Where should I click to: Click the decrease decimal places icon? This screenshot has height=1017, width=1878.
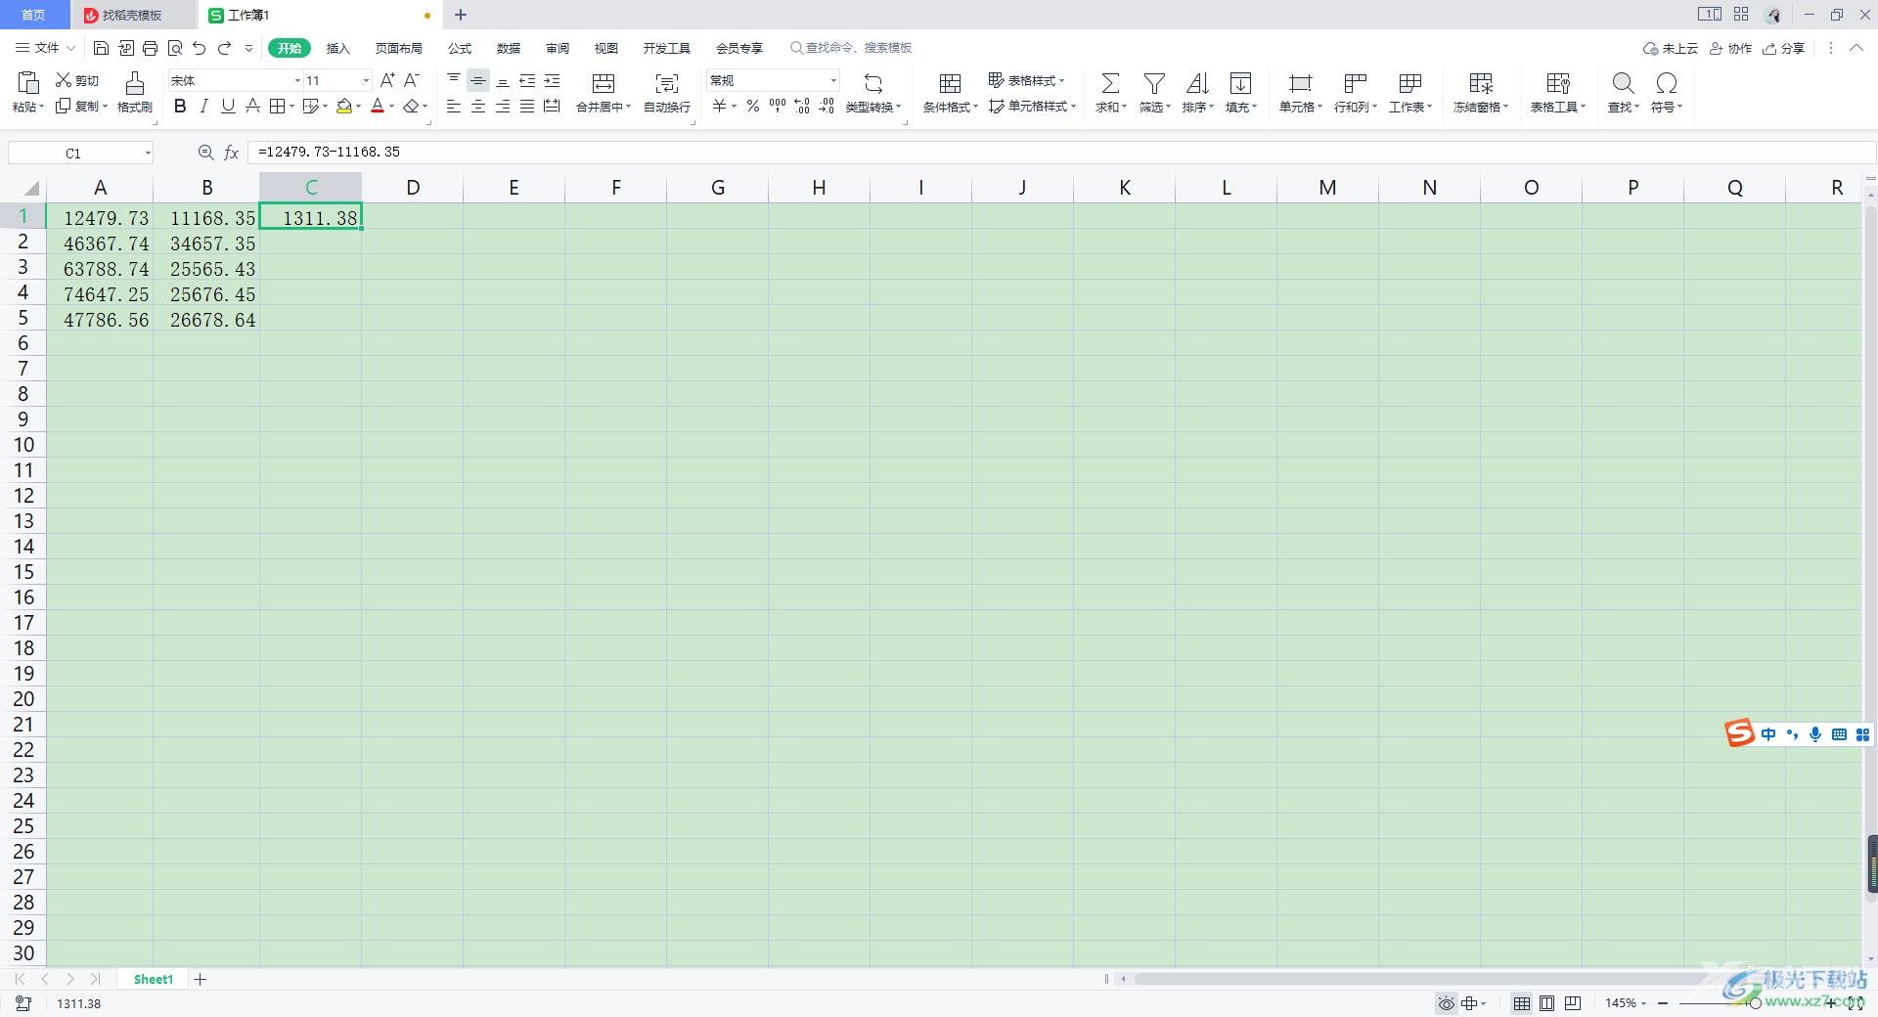coord(827,106)
